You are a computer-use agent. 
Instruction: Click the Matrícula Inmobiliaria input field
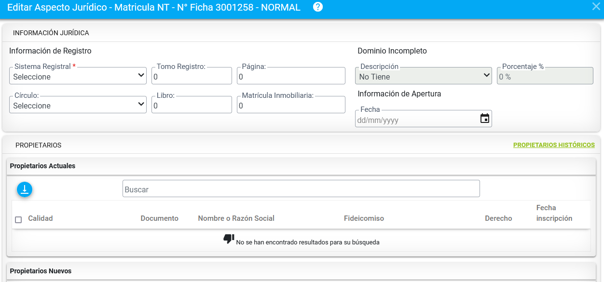291,105
